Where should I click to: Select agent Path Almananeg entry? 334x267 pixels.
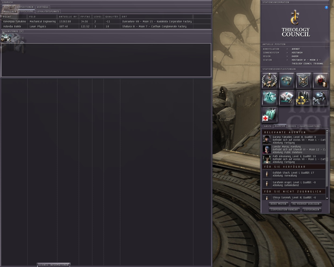tap(294, 159)
